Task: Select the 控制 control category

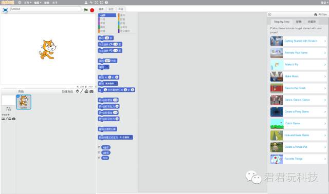Action: click(127, 19)
